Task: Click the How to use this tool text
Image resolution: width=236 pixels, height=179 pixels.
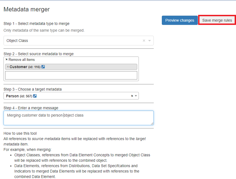Action: click(x=20, y=133)
